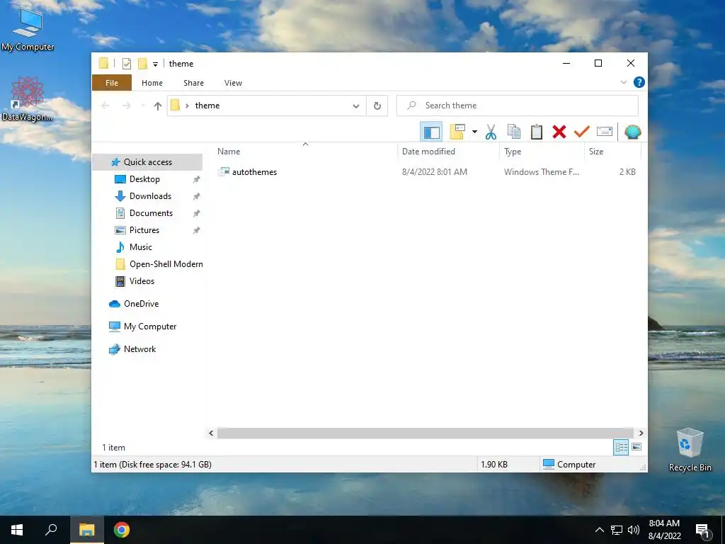
Task: Click the Cut scissors icon
Action: point(491,132)
